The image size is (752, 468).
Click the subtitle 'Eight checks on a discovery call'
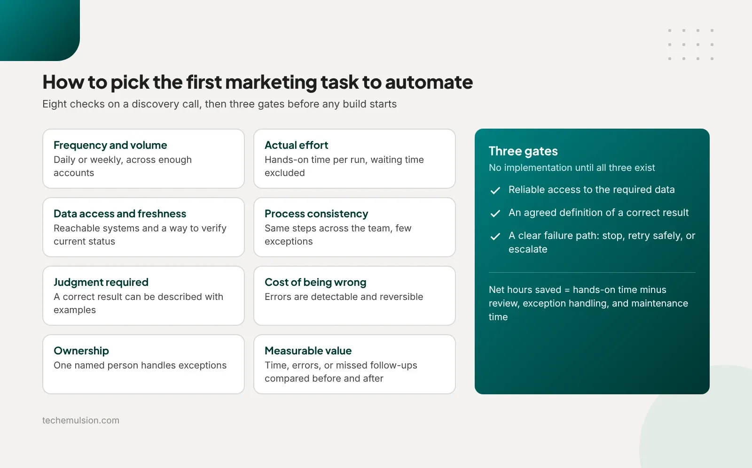pyautogui.click(x=219, y=104)
